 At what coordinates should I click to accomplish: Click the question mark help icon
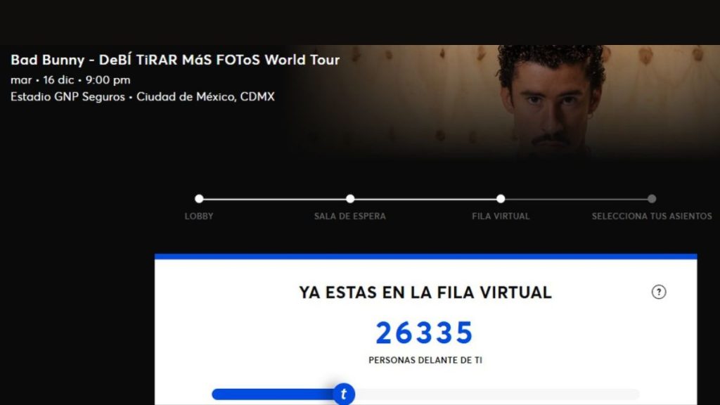tap(658, 292)
